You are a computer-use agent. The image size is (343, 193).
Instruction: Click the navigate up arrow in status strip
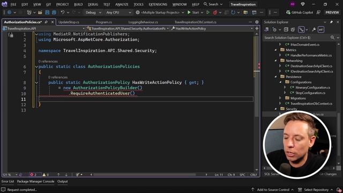click(58, 175)
